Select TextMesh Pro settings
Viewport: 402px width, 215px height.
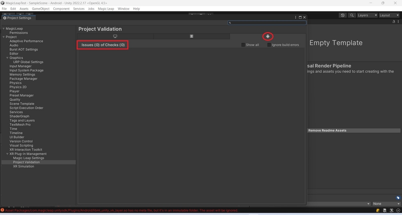pyautogui.click(x=20, y=125)
